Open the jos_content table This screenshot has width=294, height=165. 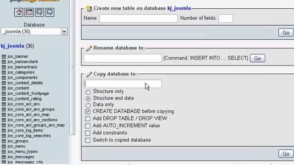point(18,88)
